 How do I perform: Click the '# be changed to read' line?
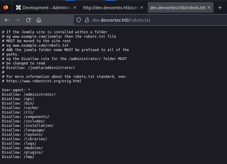pyautogui.click(x=24, y=63)
